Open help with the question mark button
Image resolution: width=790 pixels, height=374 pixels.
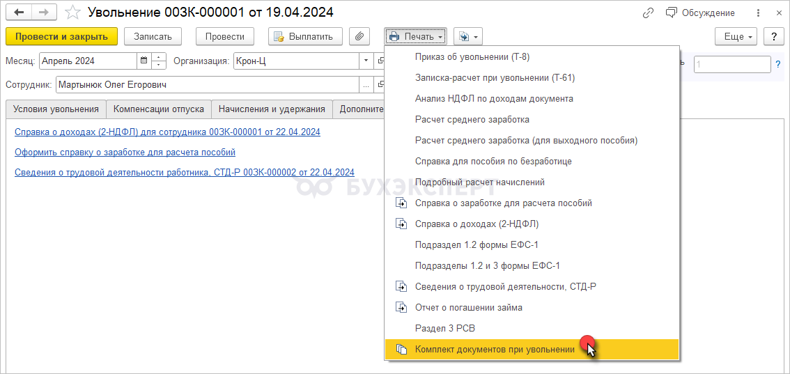click(x=773, y=37)
